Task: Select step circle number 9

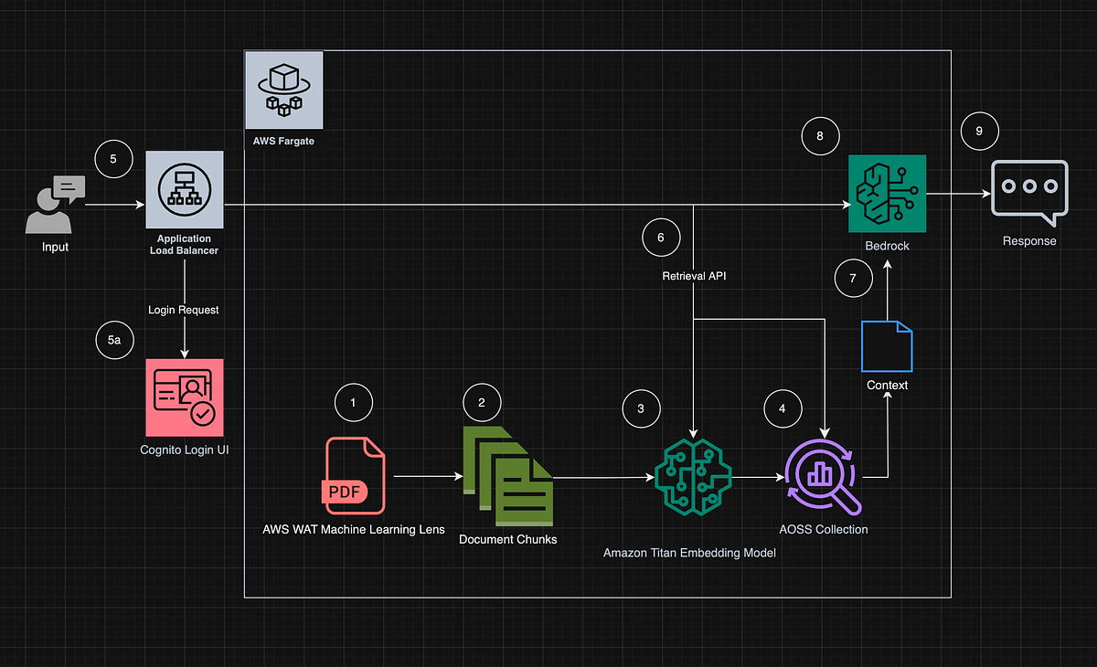Action: [x=979, y=131]
